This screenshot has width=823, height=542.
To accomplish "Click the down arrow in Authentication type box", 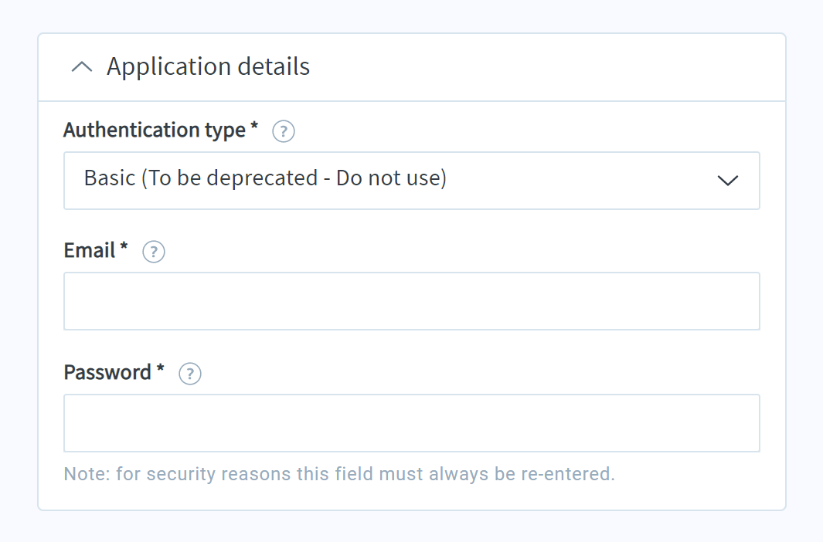I will click(x=727, y=181).
